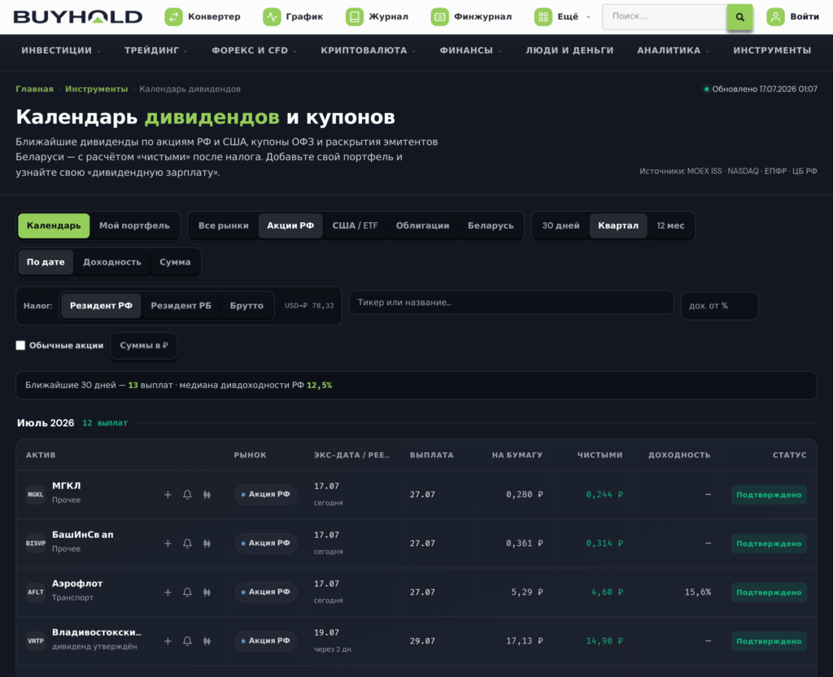Select Все рынки market tab
This screenshot has width=833, height=677.
pos(224,225)
